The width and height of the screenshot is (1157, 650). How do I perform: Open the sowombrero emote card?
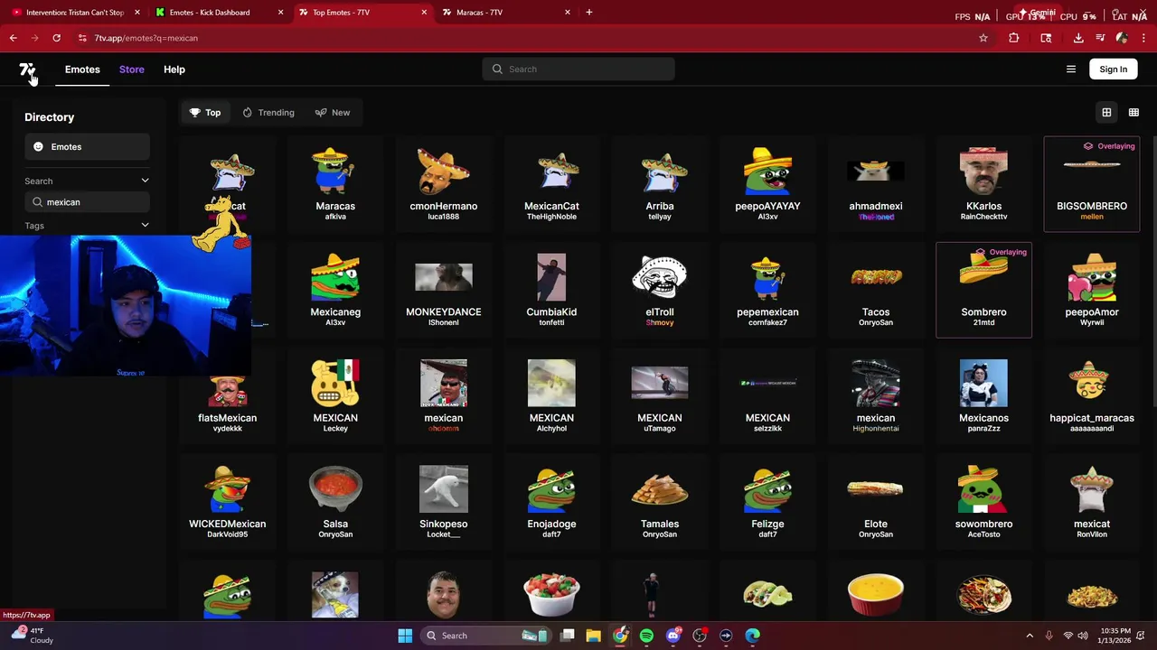point(983,502)
